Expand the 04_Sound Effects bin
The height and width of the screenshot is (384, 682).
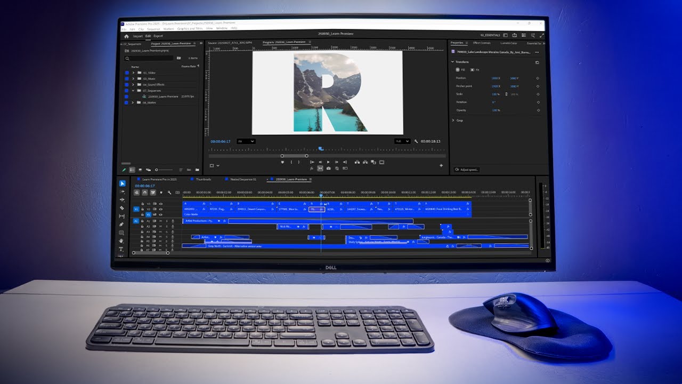click(x=133, y=84)
